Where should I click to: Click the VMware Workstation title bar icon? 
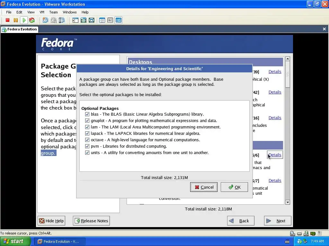pos(3,4)
